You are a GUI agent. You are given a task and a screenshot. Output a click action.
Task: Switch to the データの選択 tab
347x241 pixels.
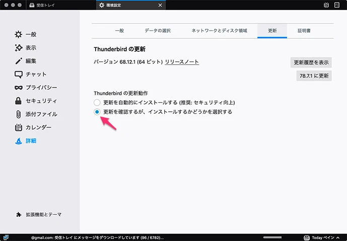157,31
